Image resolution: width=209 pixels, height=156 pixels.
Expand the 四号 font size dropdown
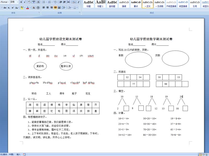pyautogui.click(x=18, y=2)
